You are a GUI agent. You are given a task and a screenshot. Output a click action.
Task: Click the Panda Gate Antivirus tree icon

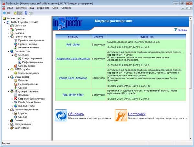pos(16,102)
